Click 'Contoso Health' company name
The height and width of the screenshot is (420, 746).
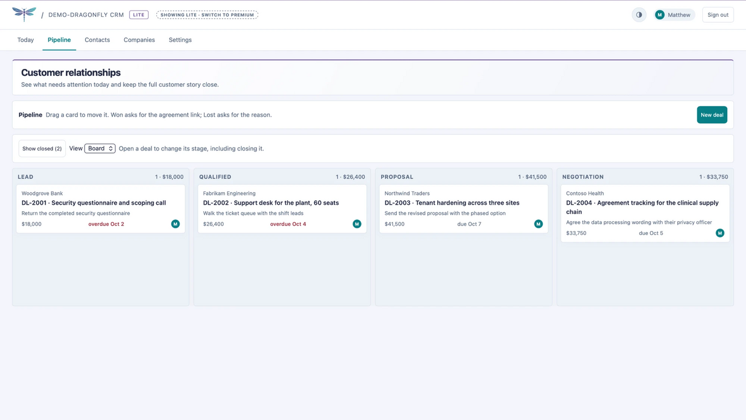(x=585, y=194)
